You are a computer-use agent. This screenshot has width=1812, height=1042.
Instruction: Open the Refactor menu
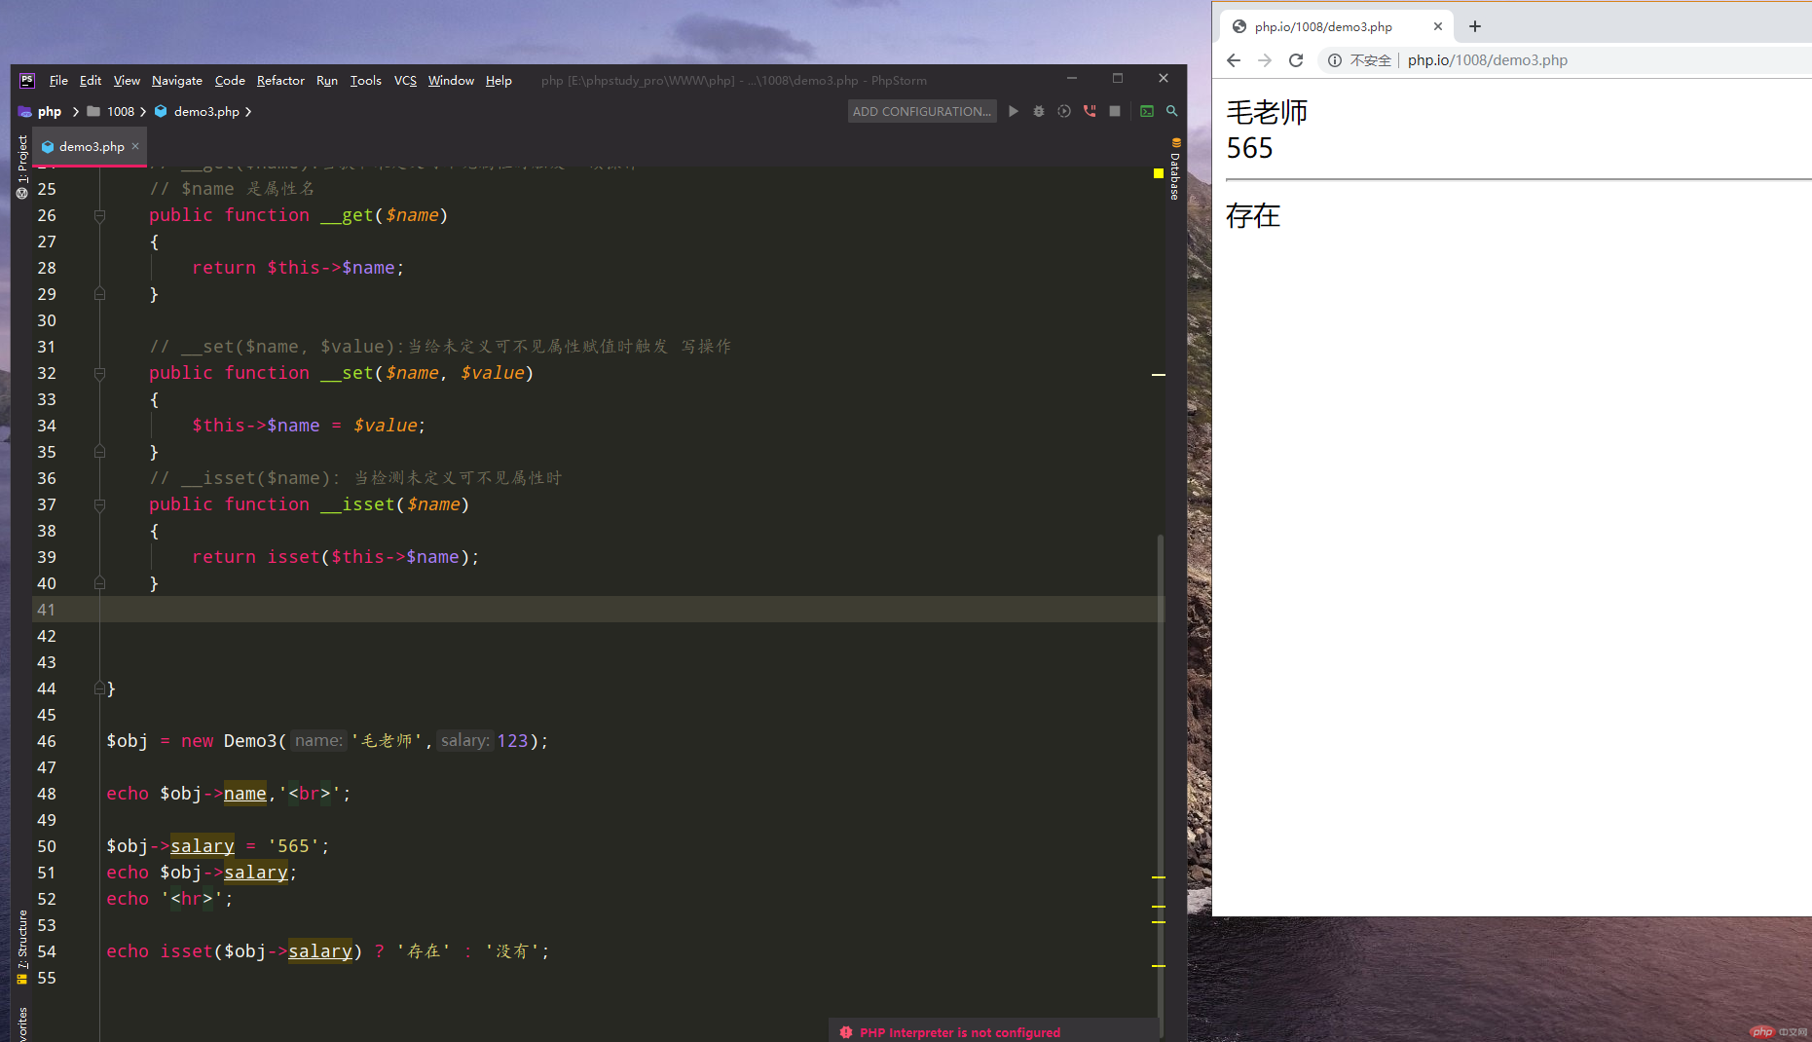(x=280, y=80)
